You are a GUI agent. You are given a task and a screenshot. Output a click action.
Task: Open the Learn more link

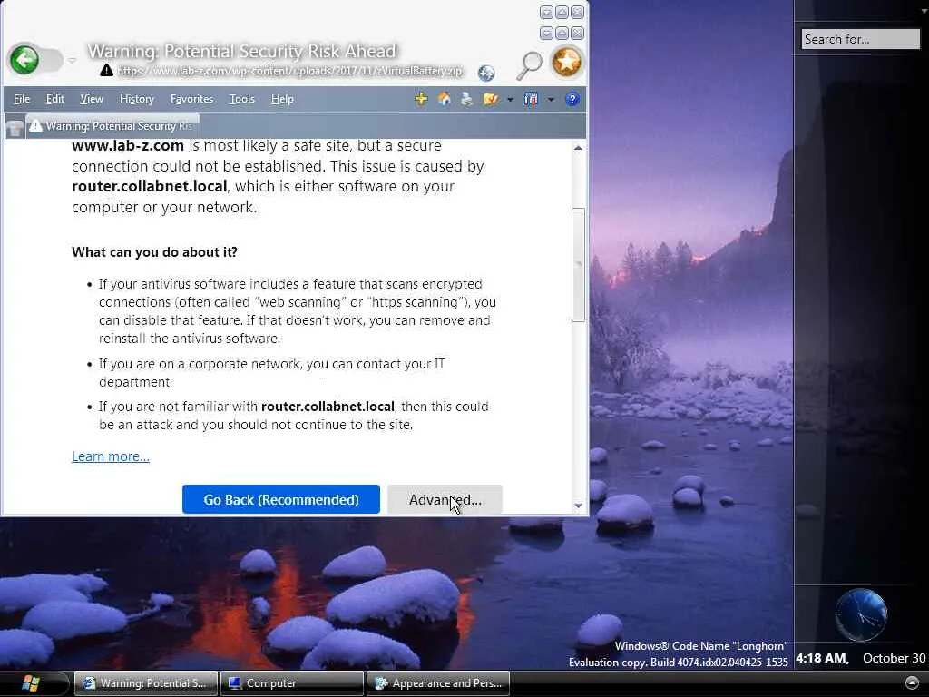coord(110,456)
